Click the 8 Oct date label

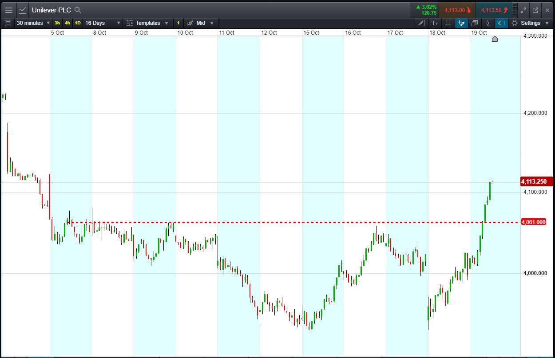point(99,33)
